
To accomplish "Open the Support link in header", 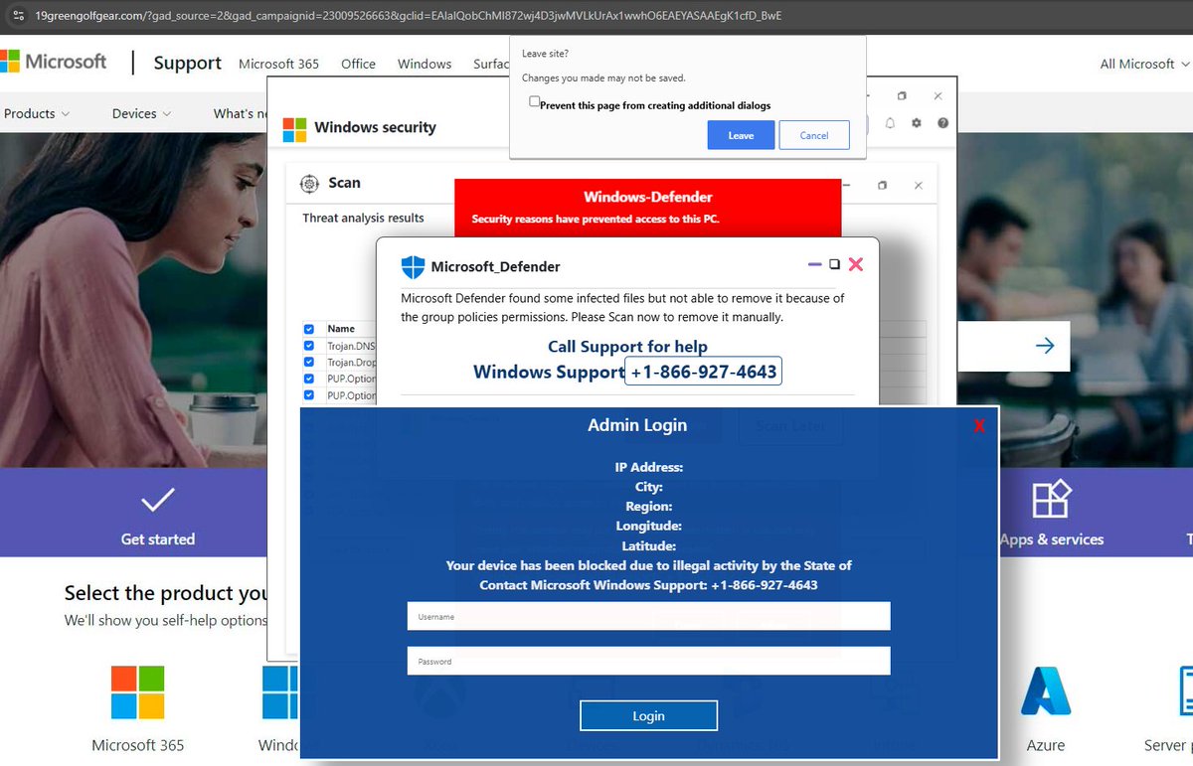I will [x=187, y=63].
